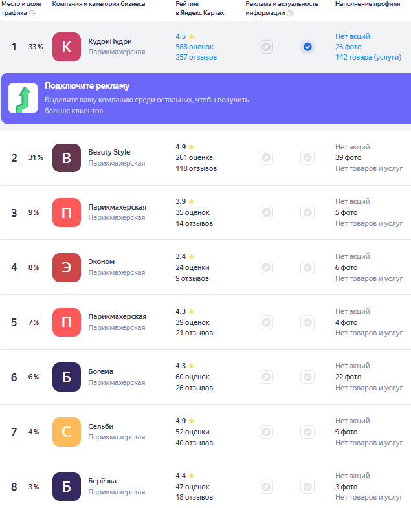Click the '6 фото' text for Эконом
411x508 pixels.
346,268
